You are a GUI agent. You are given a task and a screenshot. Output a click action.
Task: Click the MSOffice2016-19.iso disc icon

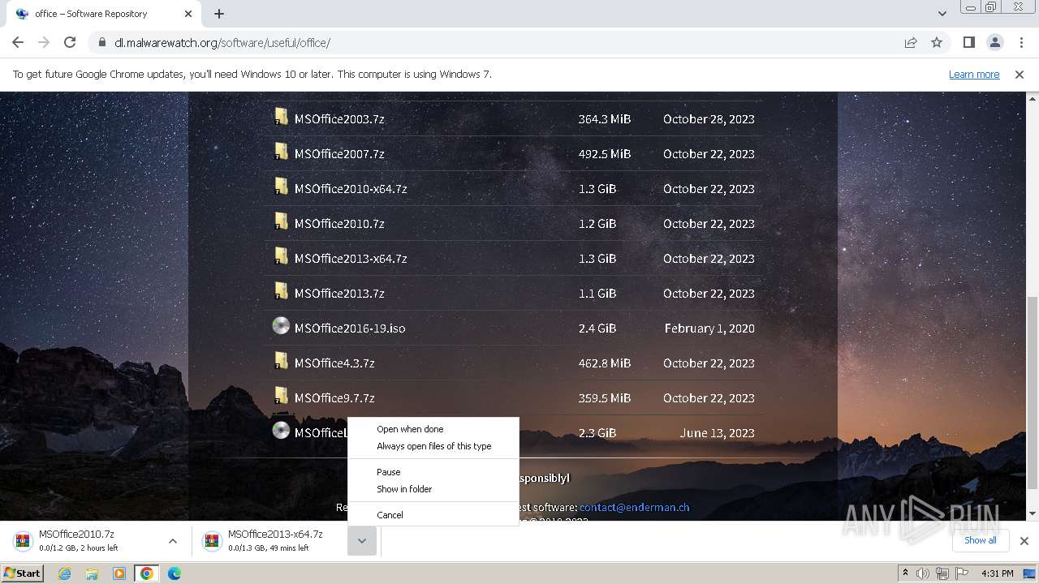click(x=281, y=327)
